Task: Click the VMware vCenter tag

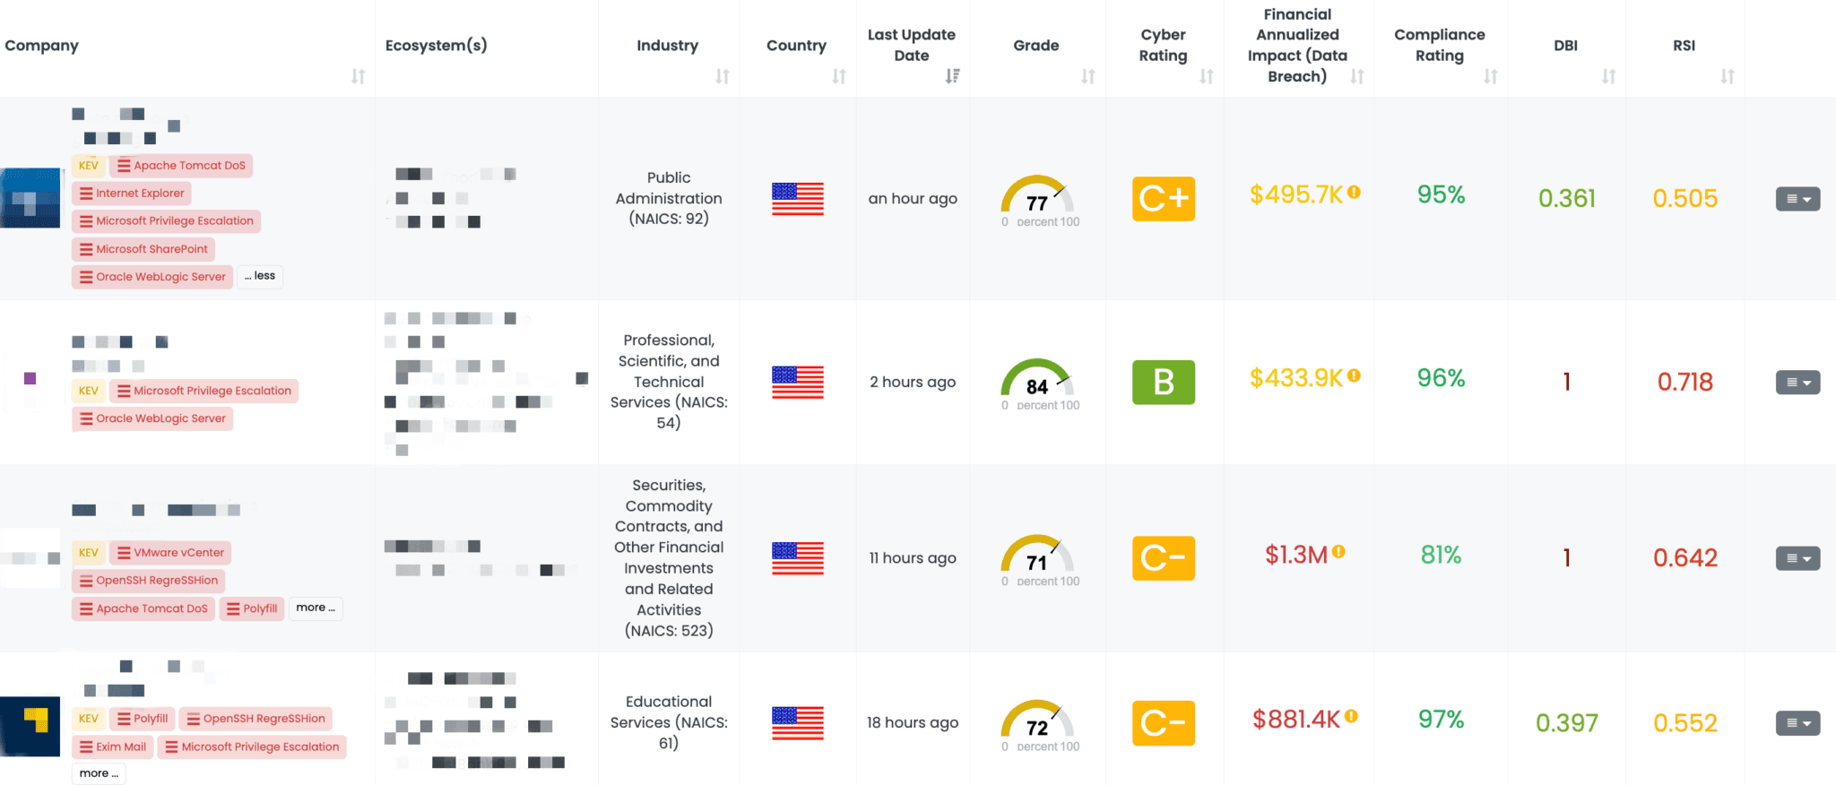Action: click(x=170, y=553)
